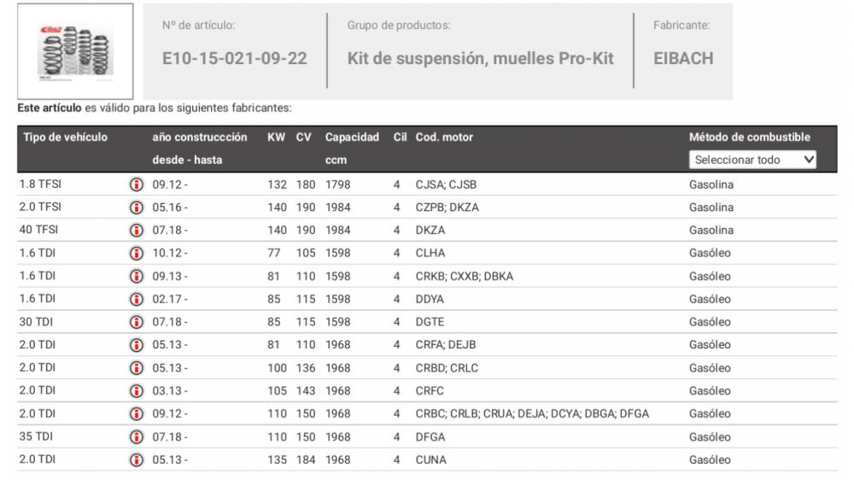Select article number E10-15-021-09-22
The image size is (854, 480).
tap(234, 58)
